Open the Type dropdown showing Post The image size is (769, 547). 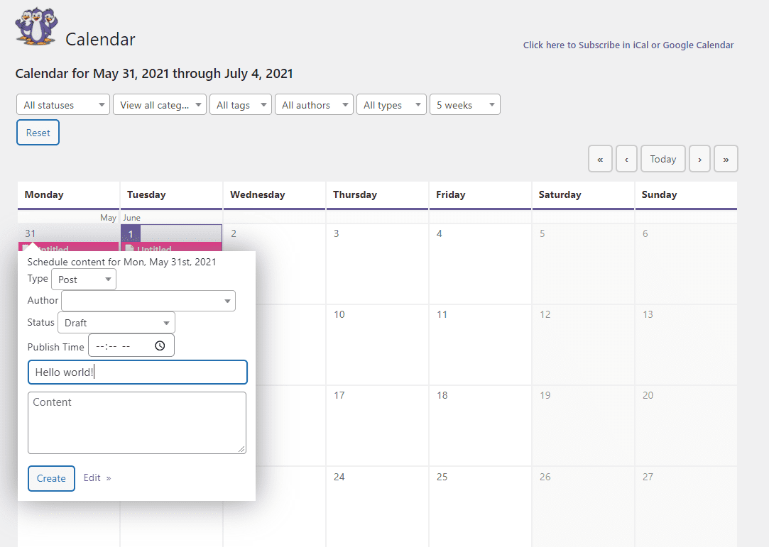pos(83,279)
